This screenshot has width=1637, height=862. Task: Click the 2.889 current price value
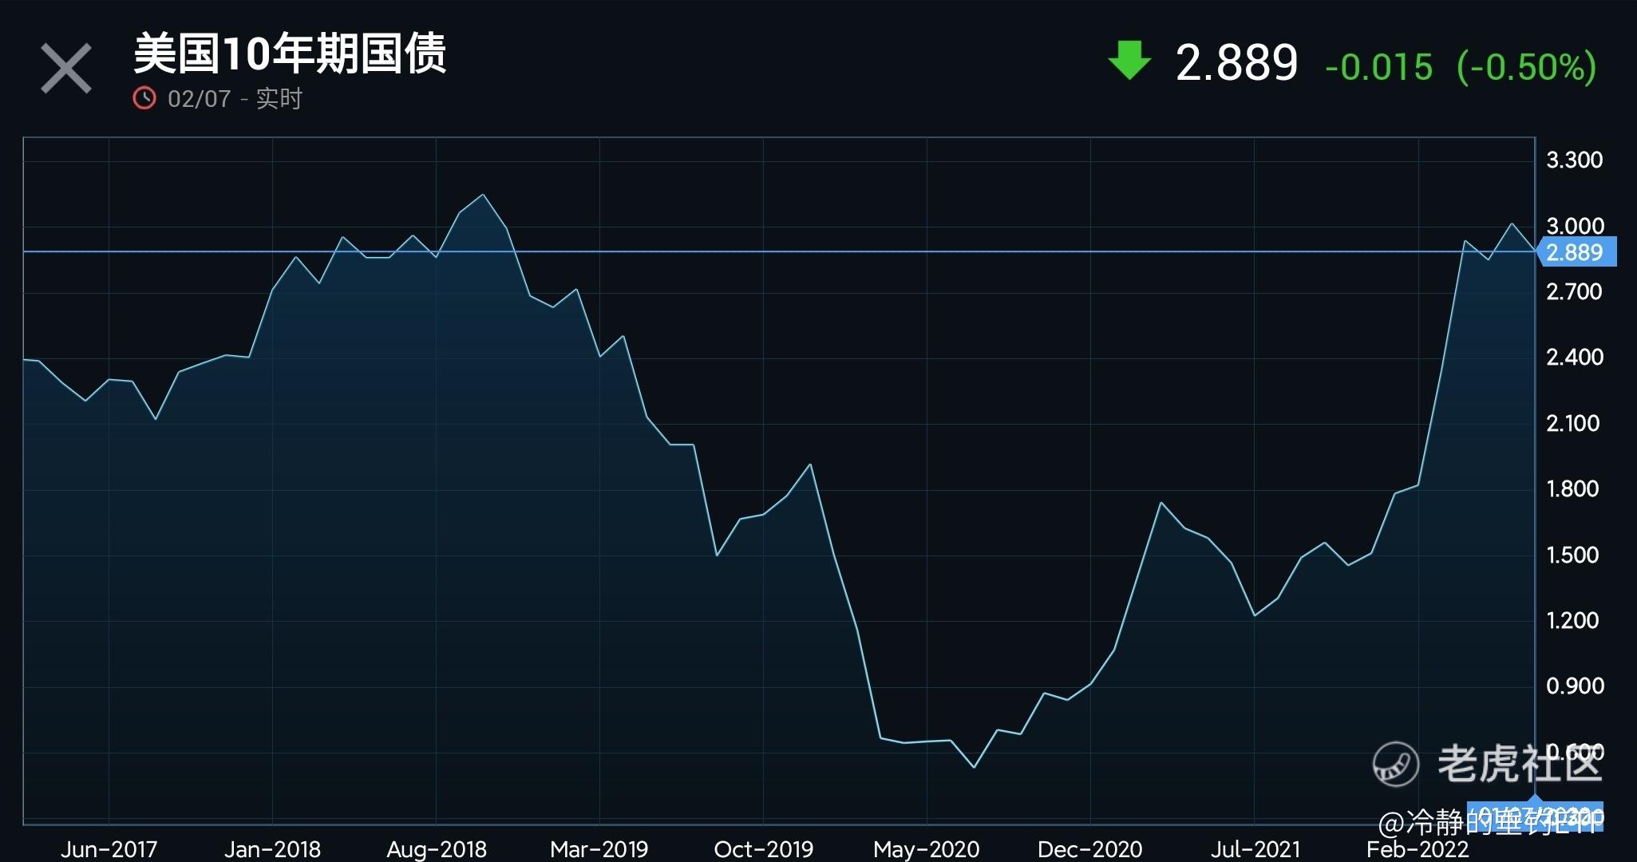coord(1236,63)
